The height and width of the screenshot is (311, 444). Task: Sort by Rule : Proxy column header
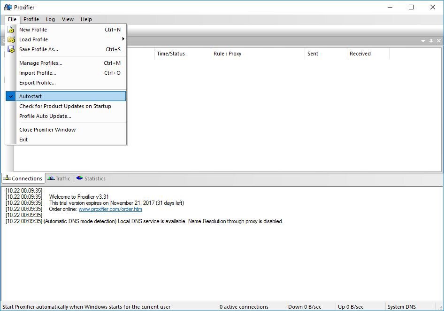(x=258, y=54)
